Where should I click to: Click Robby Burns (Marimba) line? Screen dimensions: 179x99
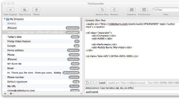pos(112,47)
